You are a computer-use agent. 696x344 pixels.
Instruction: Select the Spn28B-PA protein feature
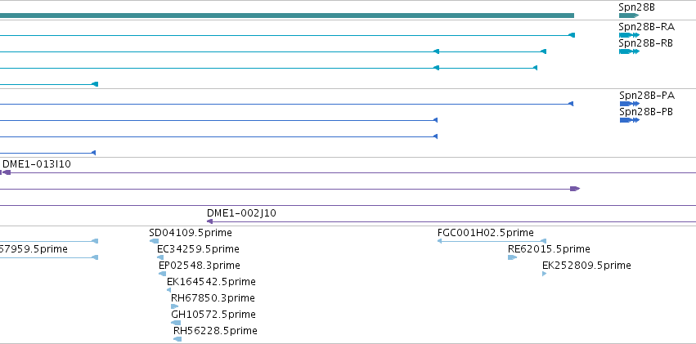click(x=630, y=104)
